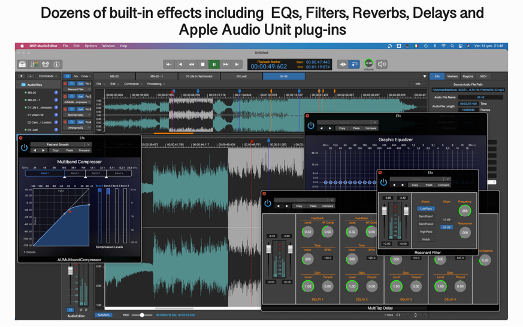Click the tape reel icon in toolbar

coord(46,64)
